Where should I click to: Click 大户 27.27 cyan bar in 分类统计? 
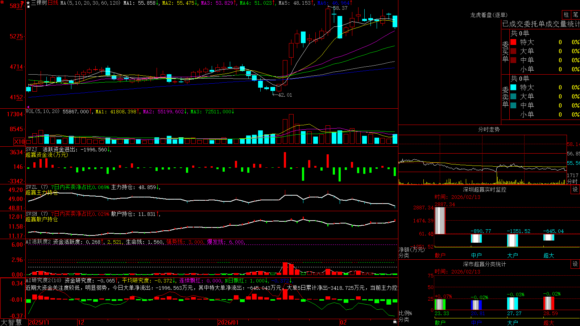tap(513, 304)
